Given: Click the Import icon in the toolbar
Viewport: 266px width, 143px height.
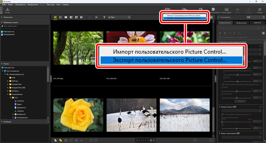Looking at the screenshot, I should click(7, 10).
